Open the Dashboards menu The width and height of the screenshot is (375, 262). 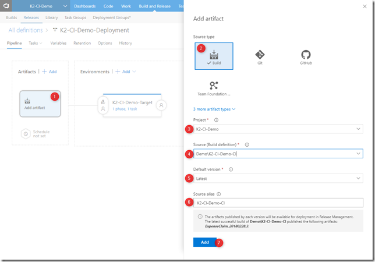point(84,6)
